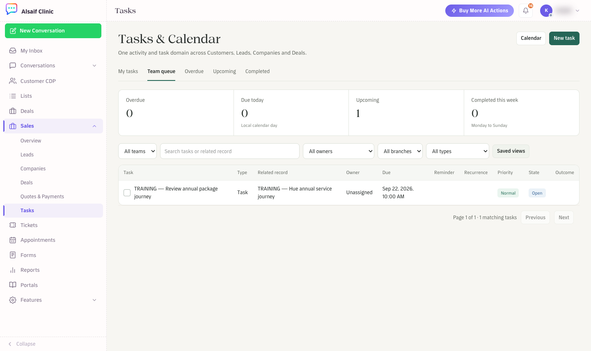The height and width of the screenshot is (351, 591).
Task: Click the 'Open' state badge
Action: click(x=537, y=193)
